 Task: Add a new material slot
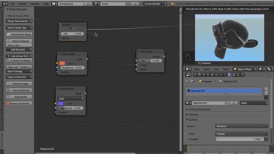pos(266,89)
